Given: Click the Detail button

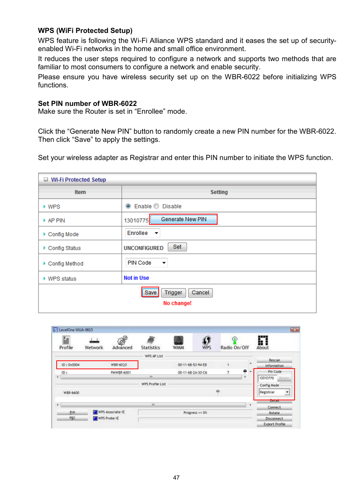Looking at the screenshot, I should pos(274,401).
